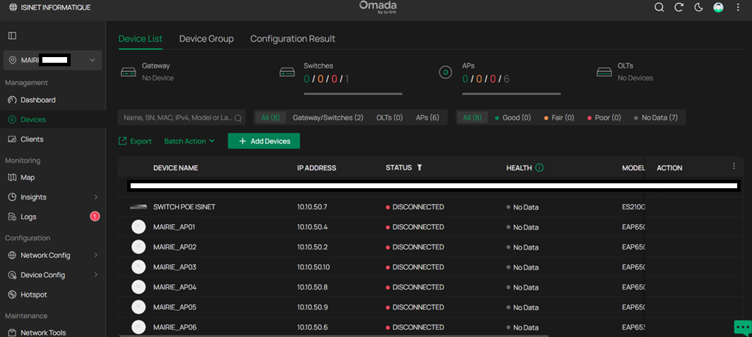Open the top bar more options menu
This screenshot has height=337, width=752.
(738, 7)
